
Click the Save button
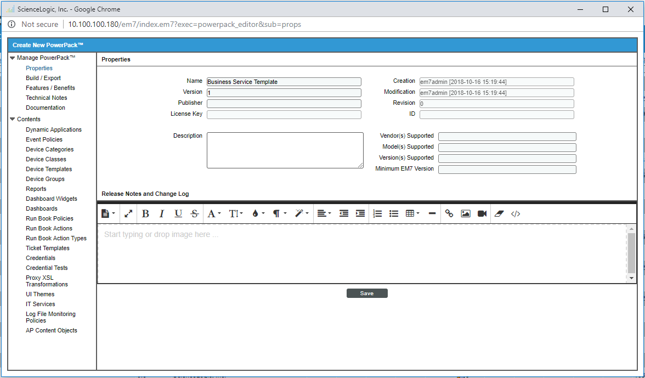click(x=367, y=294)
